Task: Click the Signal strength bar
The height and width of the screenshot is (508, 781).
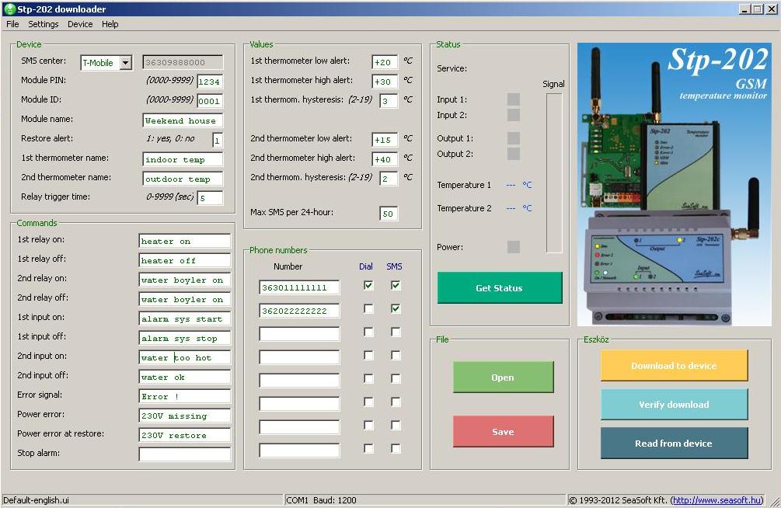Action: click(x=554, y=173)
